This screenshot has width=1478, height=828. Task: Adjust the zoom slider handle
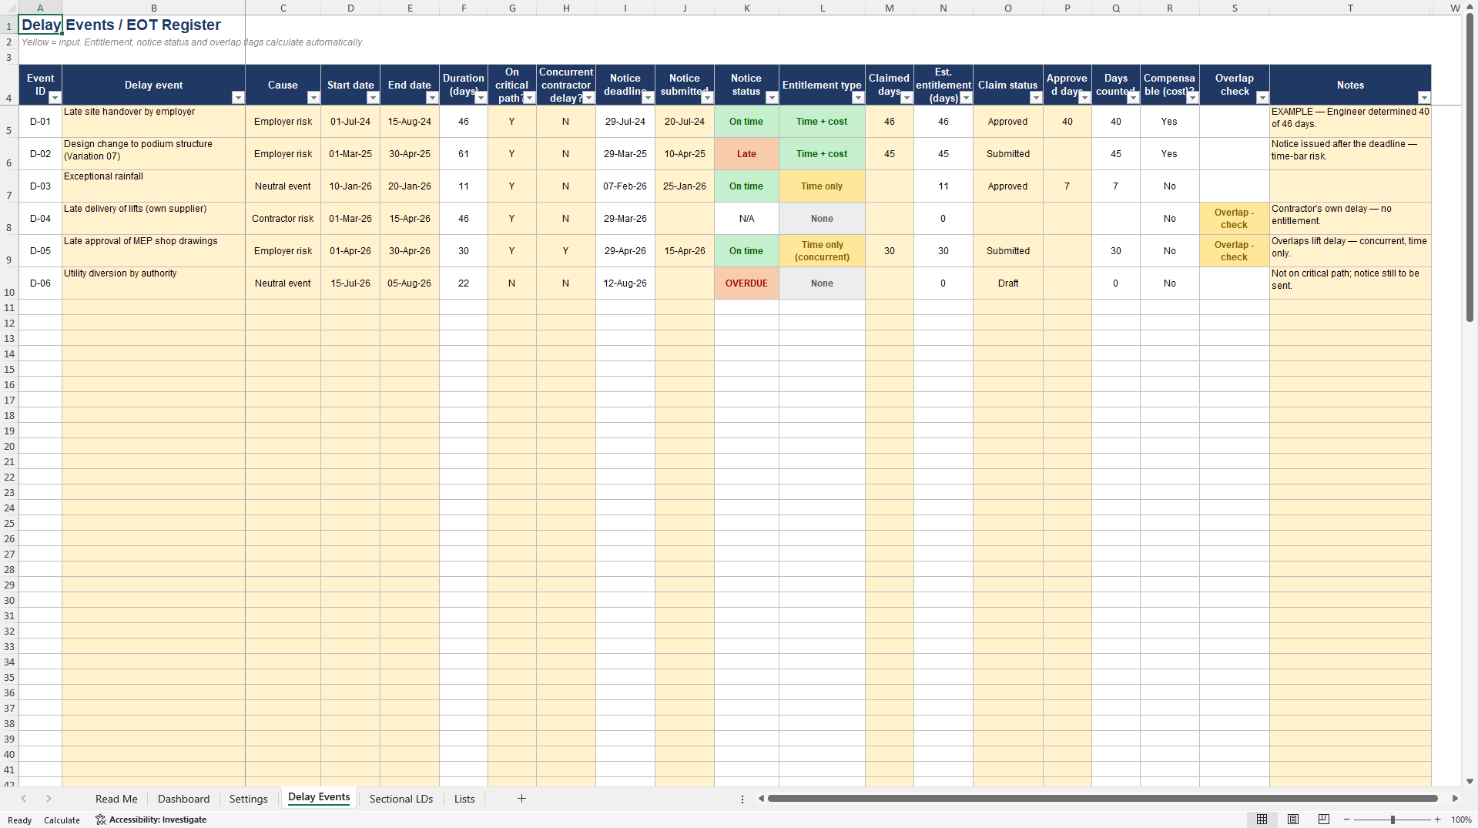1393,820
